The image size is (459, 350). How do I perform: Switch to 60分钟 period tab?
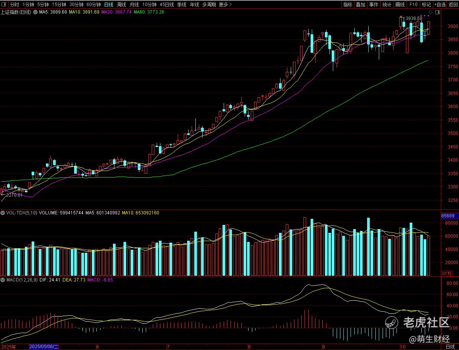pos(94,5)
